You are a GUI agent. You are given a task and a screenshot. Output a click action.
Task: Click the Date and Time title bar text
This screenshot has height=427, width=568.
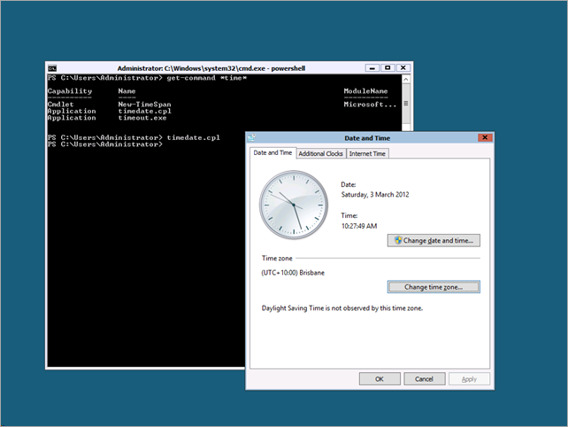pyautogui.click(x=366, y=138)
